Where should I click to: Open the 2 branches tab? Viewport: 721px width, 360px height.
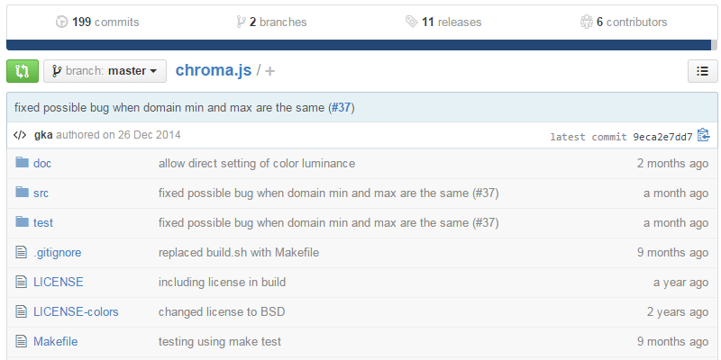point(271,22)
